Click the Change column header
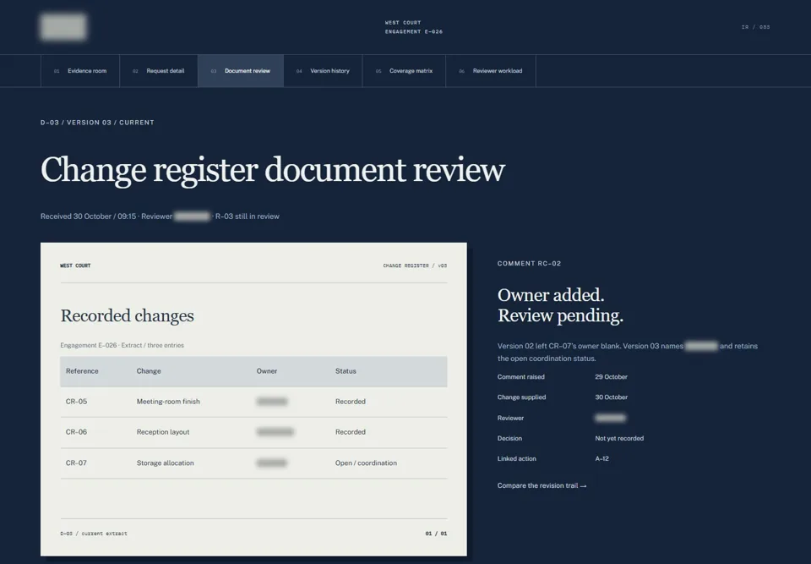The width and height of the screenshot is (811, 564). pyautogui.click(x=149, y=371)
